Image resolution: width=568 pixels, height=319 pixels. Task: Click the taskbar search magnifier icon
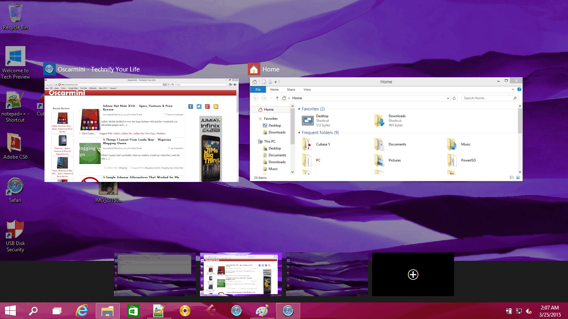[x=33, y=311]
